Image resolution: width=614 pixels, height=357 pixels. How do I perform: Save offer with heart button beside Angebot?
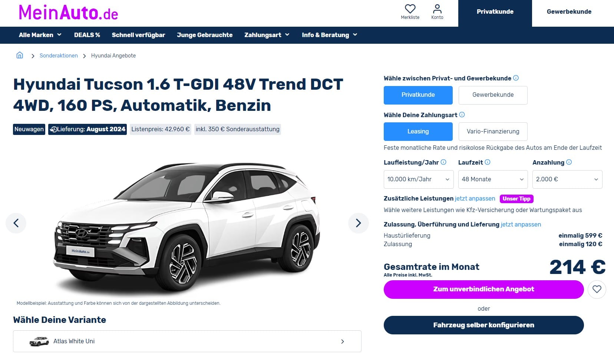(x=597, y=290)
